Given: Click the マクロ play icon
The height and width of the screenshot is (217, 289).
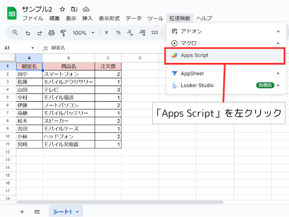Looking at the screenshot, I should 174,43.
